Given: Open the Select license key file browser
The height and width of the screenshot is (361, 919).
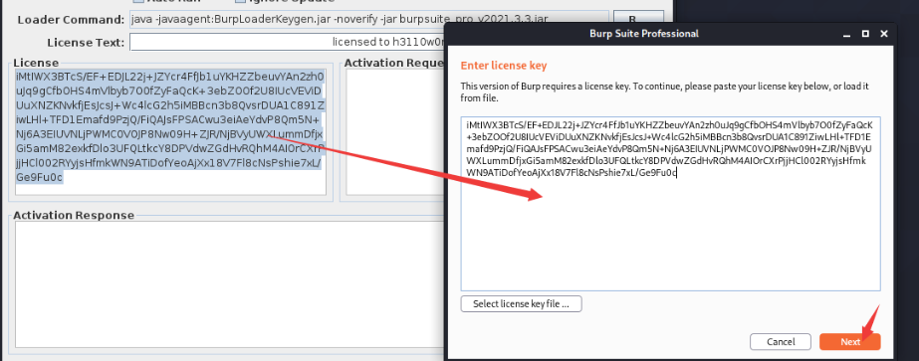Looking at the screenshot, I should (x=521, y=303).
